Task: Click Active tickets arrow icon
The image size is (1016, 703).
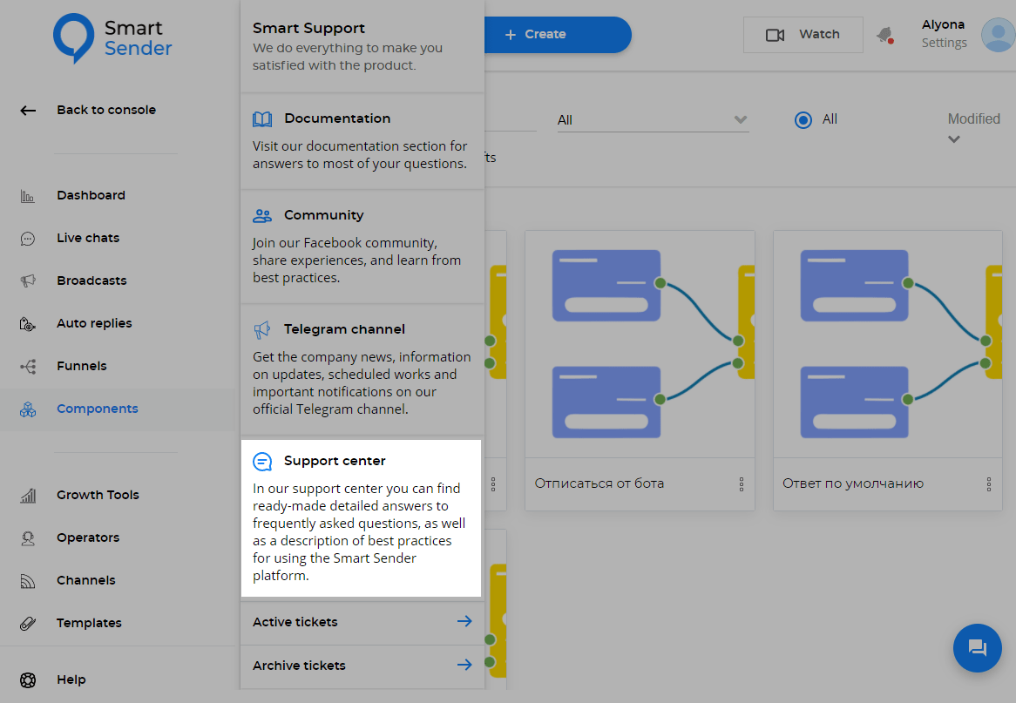Action: [x=464, y=621]
